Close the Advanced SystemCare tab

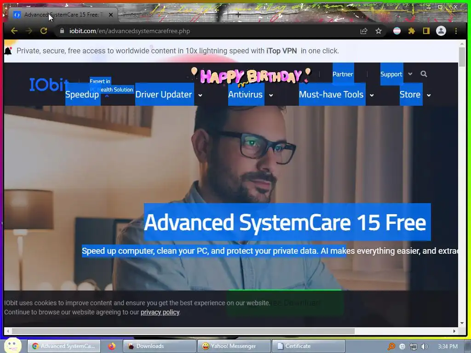point(111,14)
